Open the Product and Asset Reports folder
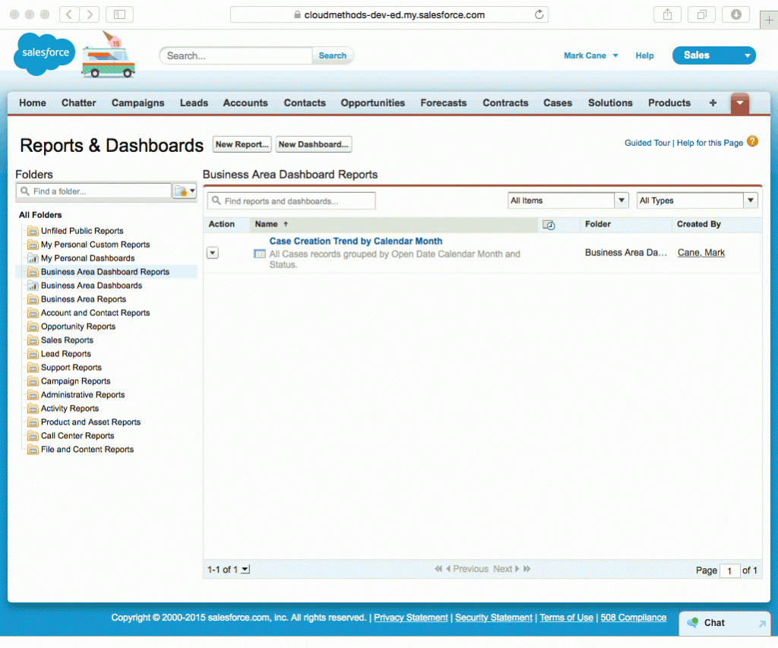Viewport: 778px width, 648px height. coord(91,422)
